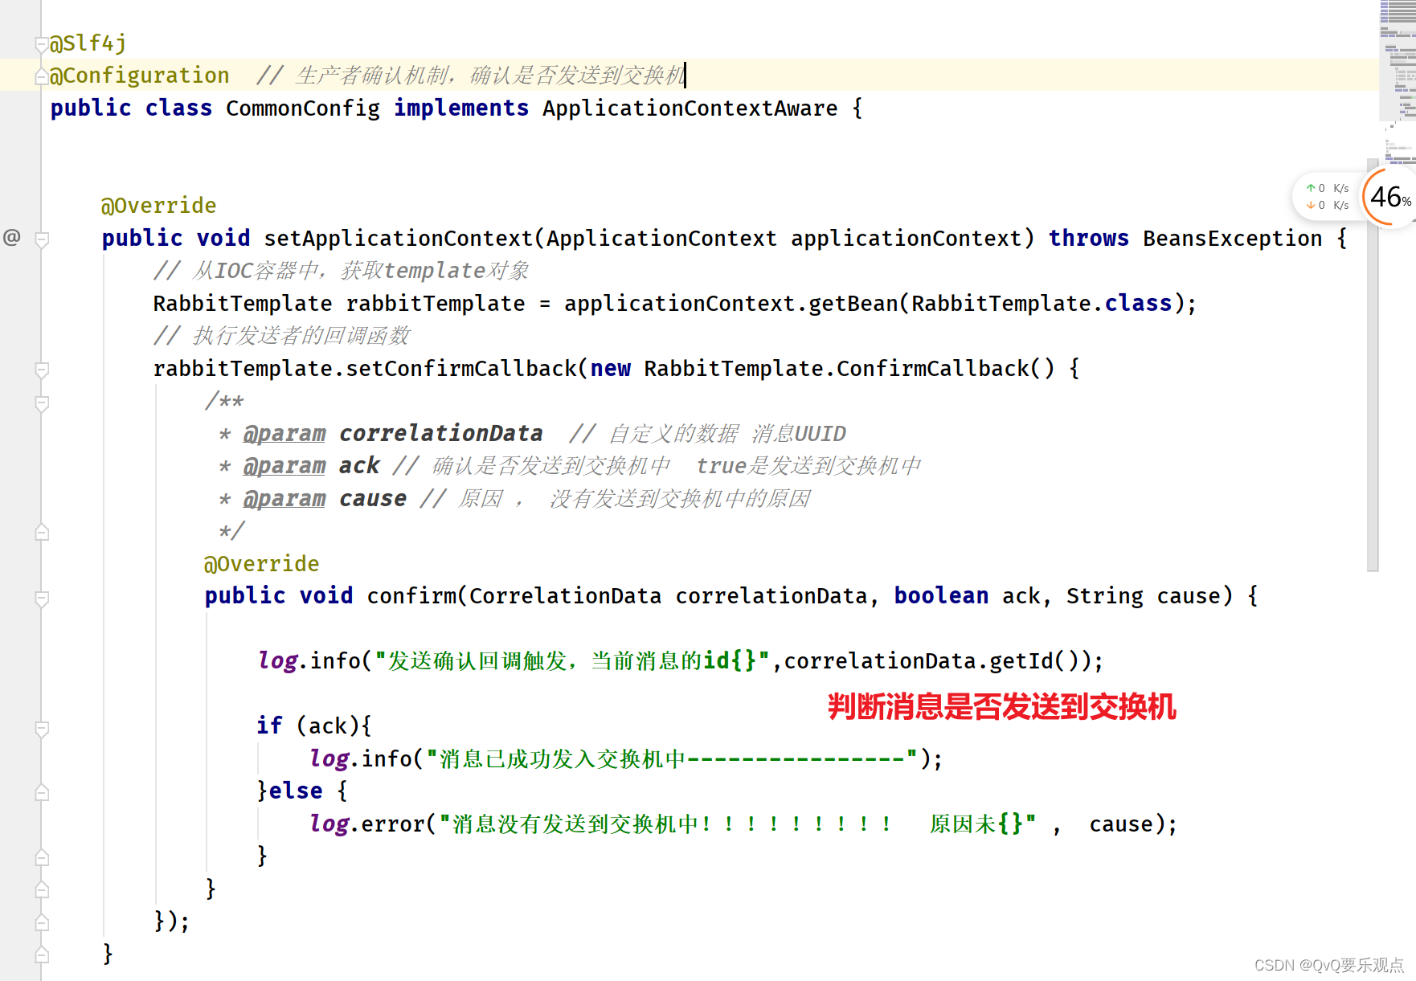
Task: Click the confirm method name
Action: 411,596
